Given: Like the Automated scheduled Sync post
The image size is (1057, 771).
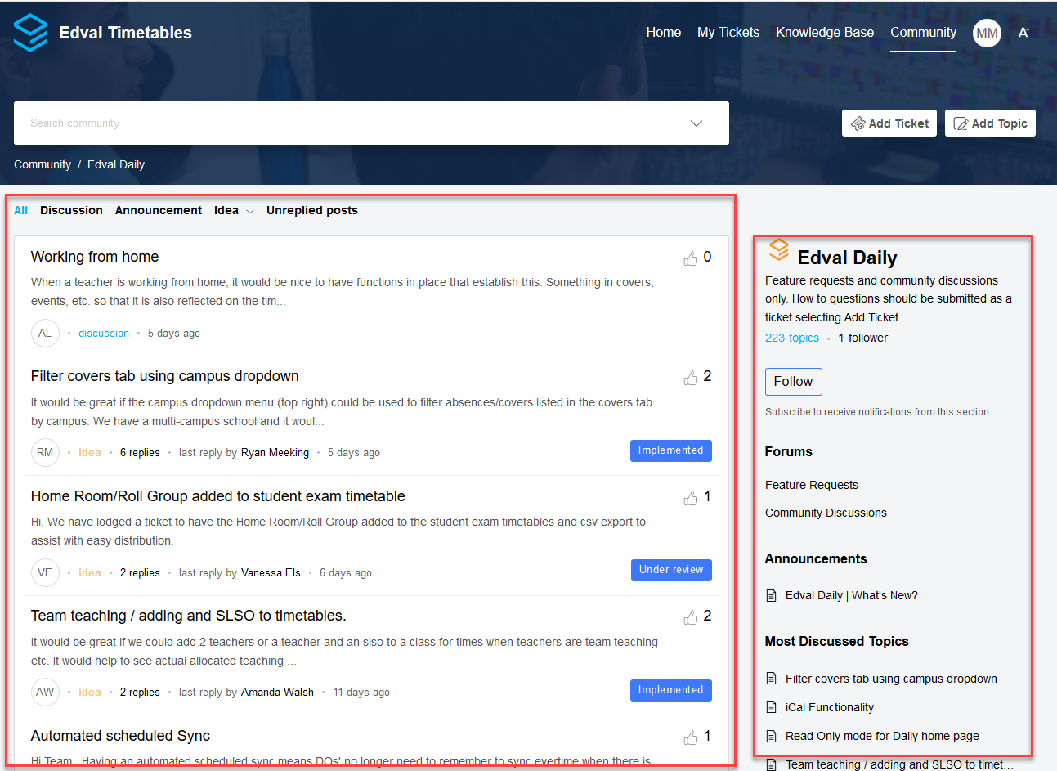Looking at the screenshot, I should (691, 737).
